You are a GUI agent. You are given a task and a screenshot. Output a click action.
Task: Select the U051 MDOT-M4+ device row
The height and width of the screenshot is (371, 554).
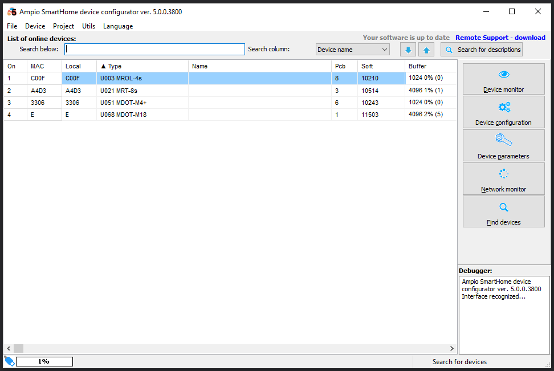230,103
